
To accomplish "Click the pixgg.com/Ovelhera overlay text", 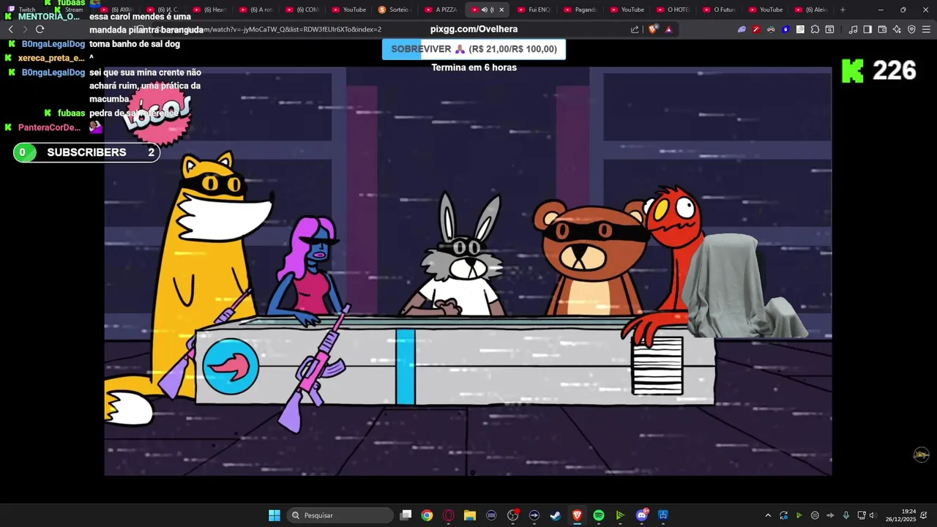I will (474, 29).
